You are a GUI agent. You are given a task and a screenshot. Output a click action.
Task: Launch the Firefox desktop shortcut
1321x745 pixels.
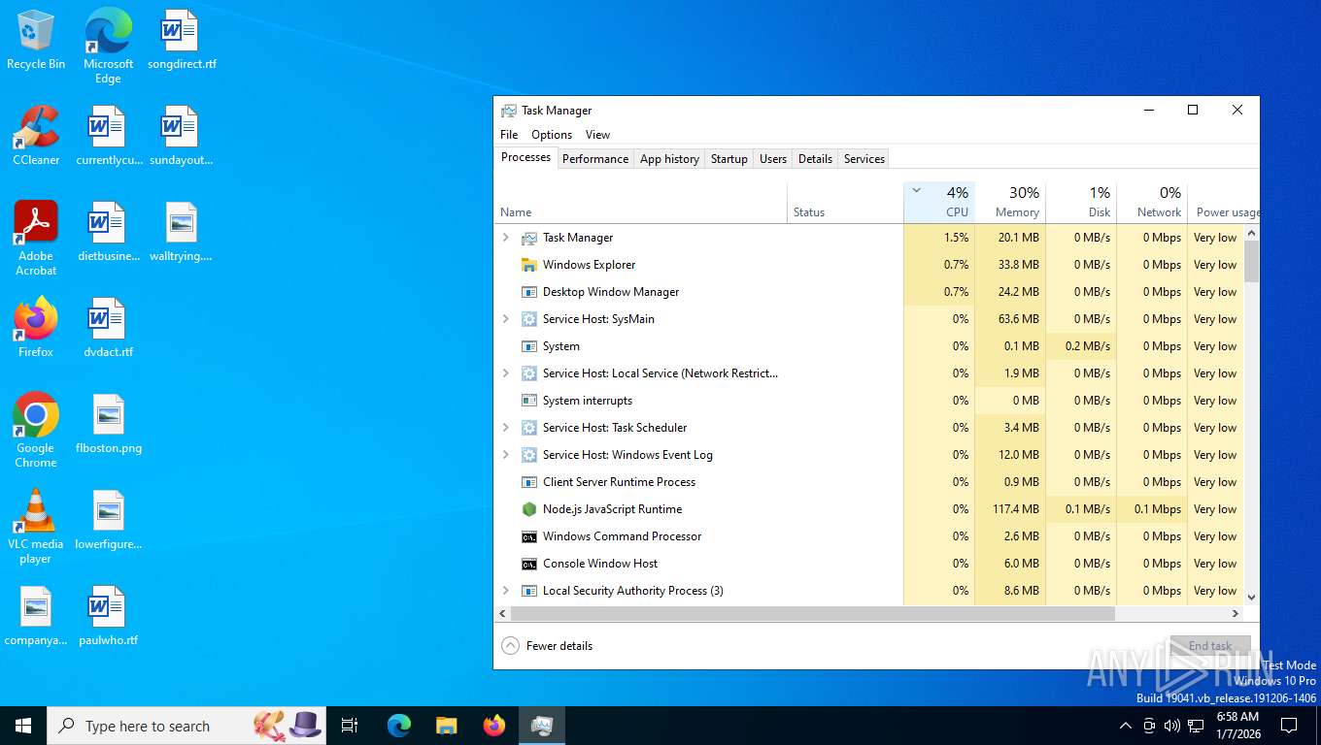coord(36,328)
